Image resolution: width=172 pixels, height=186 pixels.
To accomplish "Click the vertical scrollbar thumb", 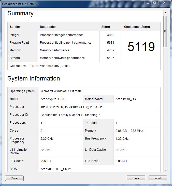I will pyautogui.click(x=165, y=31).
